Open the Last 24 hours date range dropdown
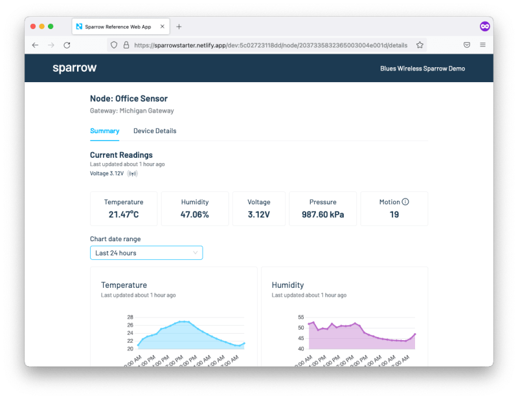518x399 pixels. (146, 253)
